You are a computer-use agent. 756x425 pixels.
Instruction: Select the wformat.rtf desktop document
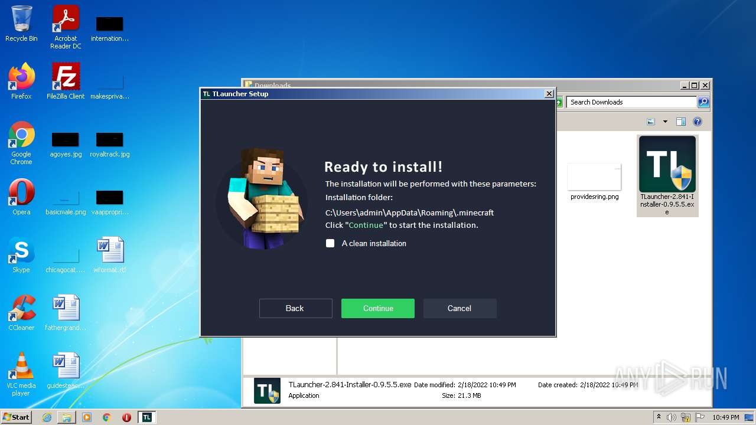110,255
